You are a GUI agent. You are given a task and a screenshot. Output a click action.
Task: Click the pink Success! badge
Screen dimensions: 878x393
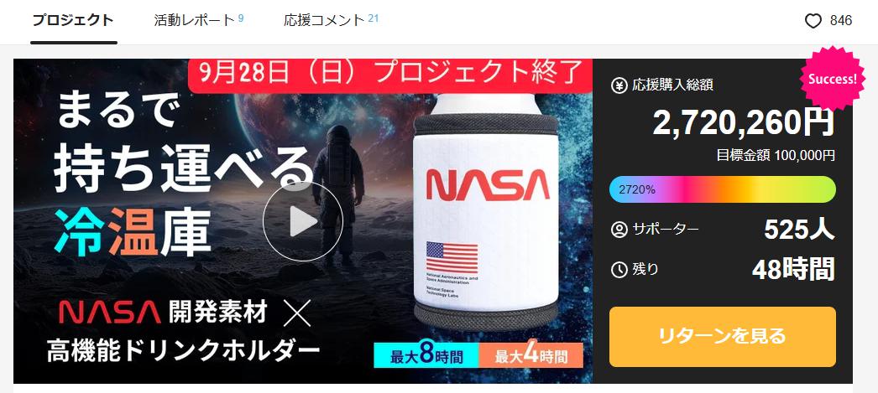(x=832, y=79)
